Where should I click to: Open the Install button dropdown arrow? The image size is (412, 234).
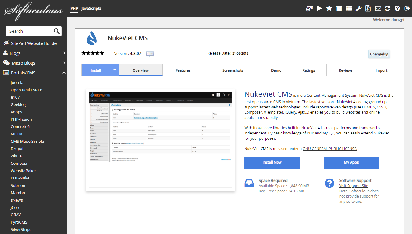[x=115, y=70]
